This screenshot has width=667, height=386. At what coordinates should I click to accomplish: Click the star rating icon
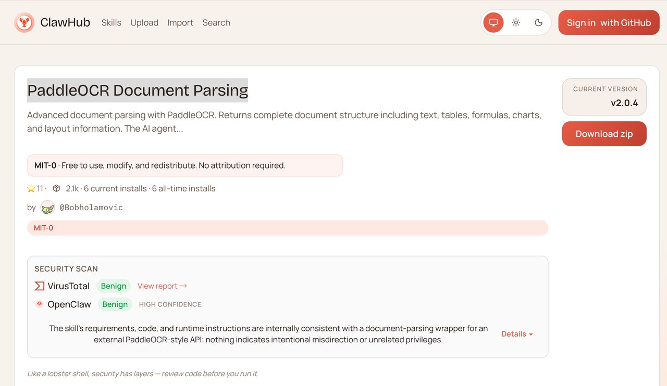[31, 188]
